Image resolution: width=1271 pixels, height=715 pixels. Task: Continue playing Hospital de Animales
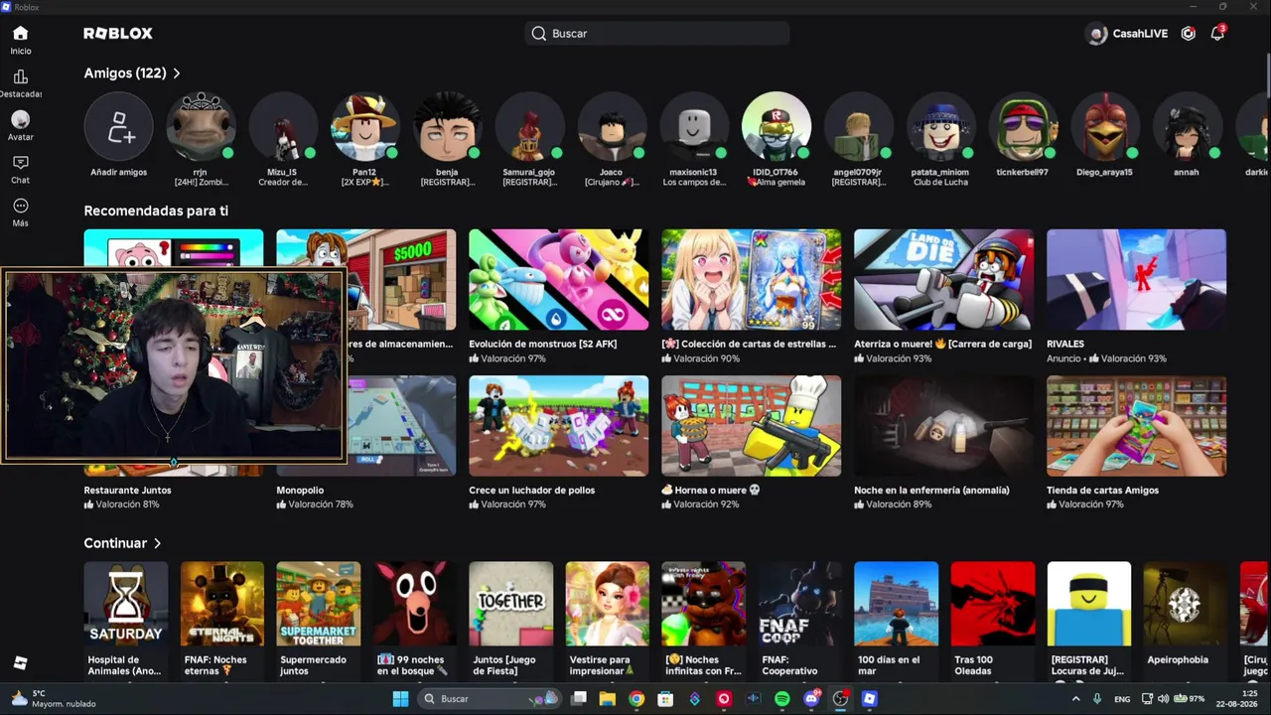[x=126, y=604]
